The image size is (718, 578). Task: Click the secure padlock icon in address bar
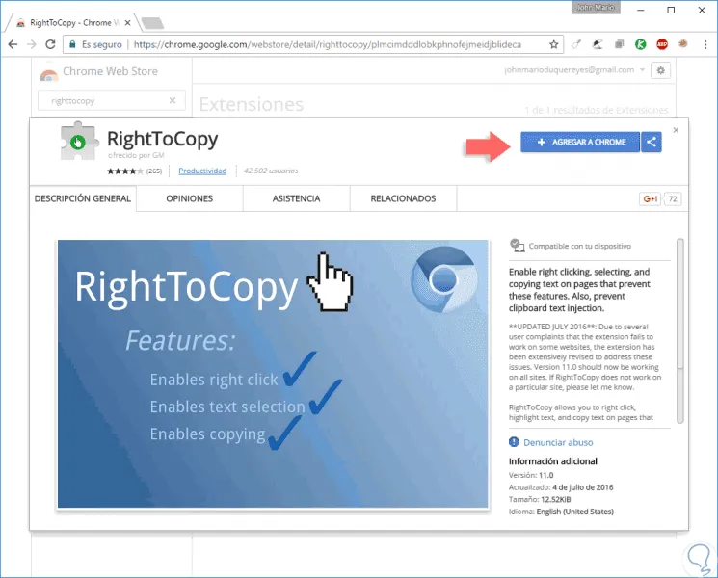point(72,44)
